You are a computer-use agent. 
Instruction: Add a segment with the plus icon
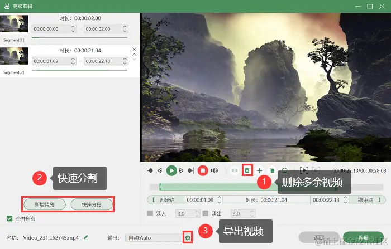259,170
